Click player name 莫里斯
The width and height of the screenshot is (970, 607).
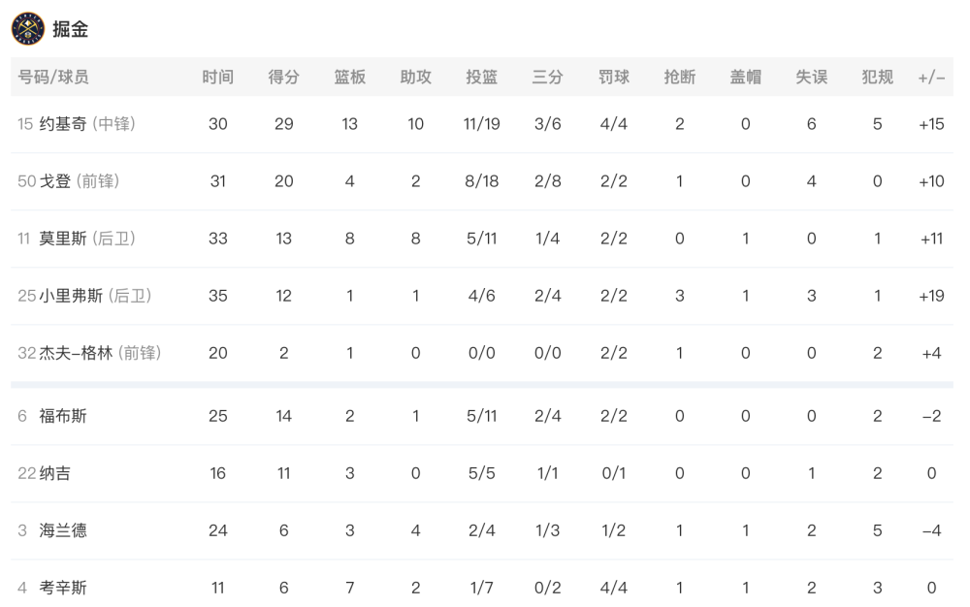point(63,239)
